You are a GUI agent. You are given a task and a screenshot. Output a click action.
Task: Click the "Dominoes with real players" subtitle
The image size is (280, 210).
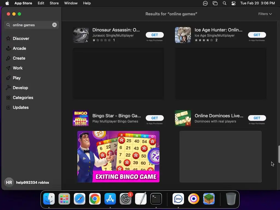215,121
